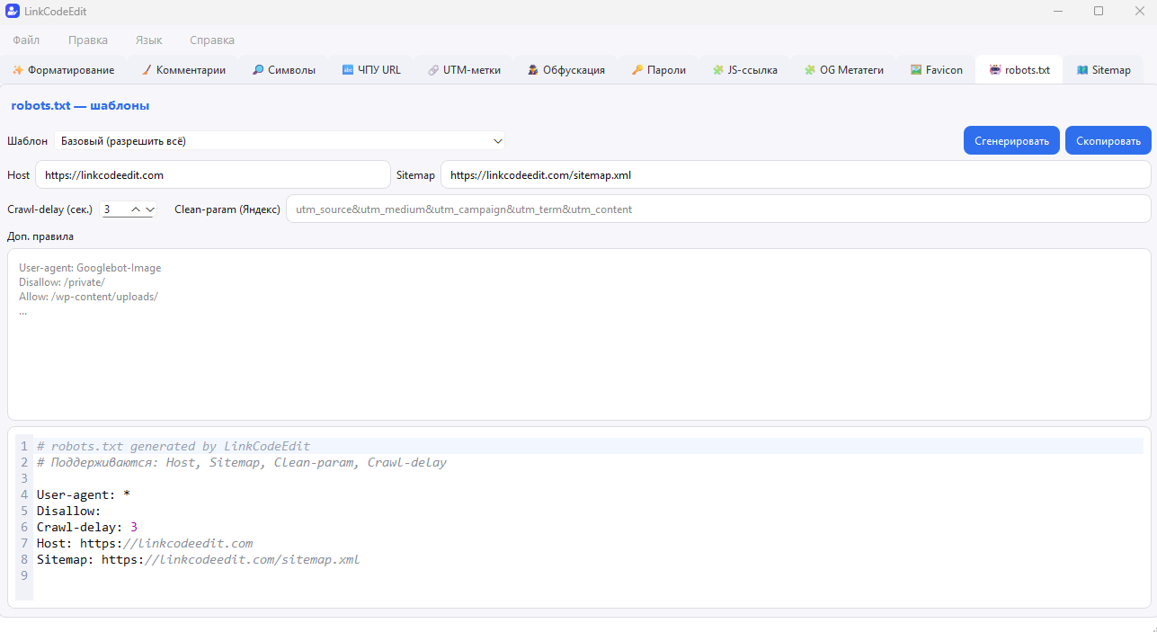Increase Crawl-delay using the up arrow
The height and width of the screenshot is (632, 1157).
click(137, 209)
